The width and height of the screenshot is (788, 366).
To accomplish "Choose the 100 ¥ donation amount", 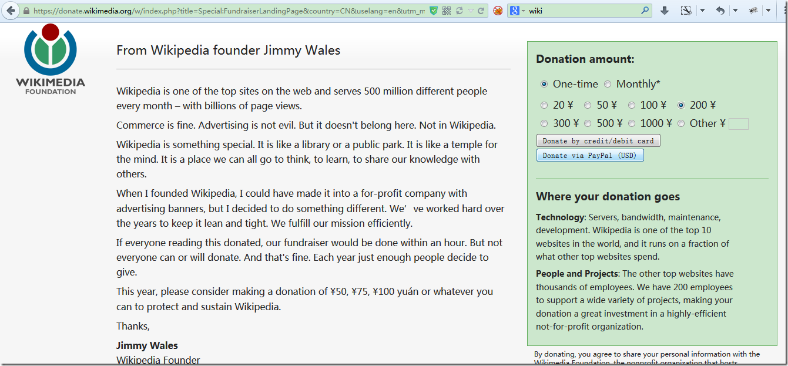I will [632, 106].
